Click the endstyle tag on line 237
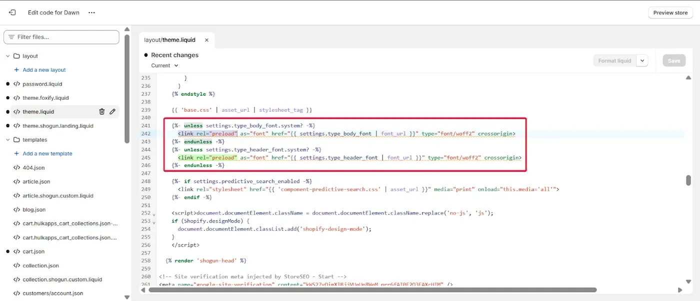The width and height of the screenshot is (700, 301). pyautogui.click(x=193, y=94)
